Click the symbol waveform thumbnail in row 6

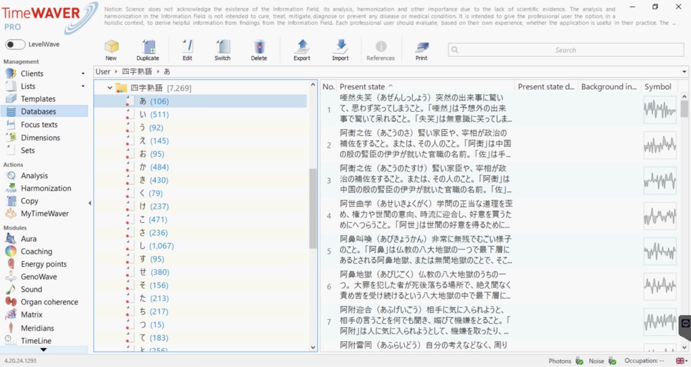tap(660, 286)
